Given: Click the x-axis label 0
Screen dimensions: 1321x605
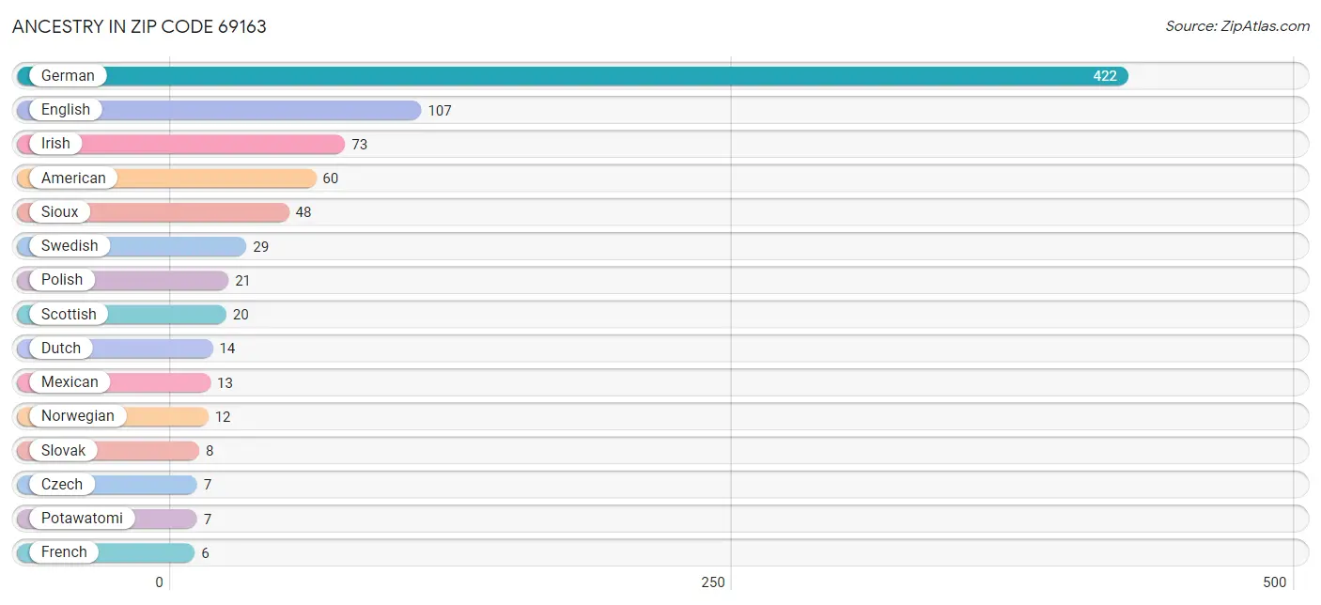Looking at the screenshot, I should 159,582.
